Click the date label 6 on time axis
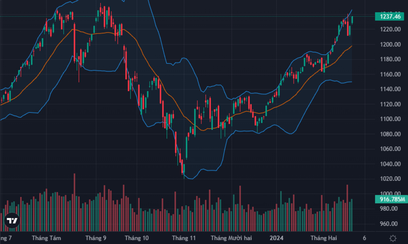 point(364,238)
